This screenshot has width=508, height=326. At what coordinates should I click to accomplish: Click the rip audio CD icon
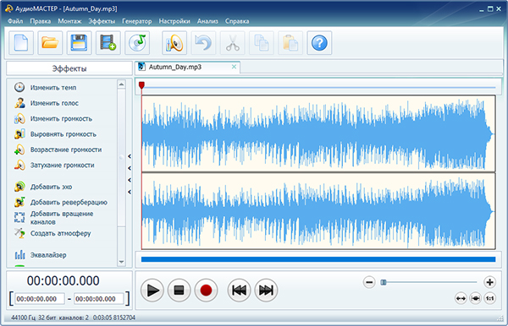pos(137,43)
